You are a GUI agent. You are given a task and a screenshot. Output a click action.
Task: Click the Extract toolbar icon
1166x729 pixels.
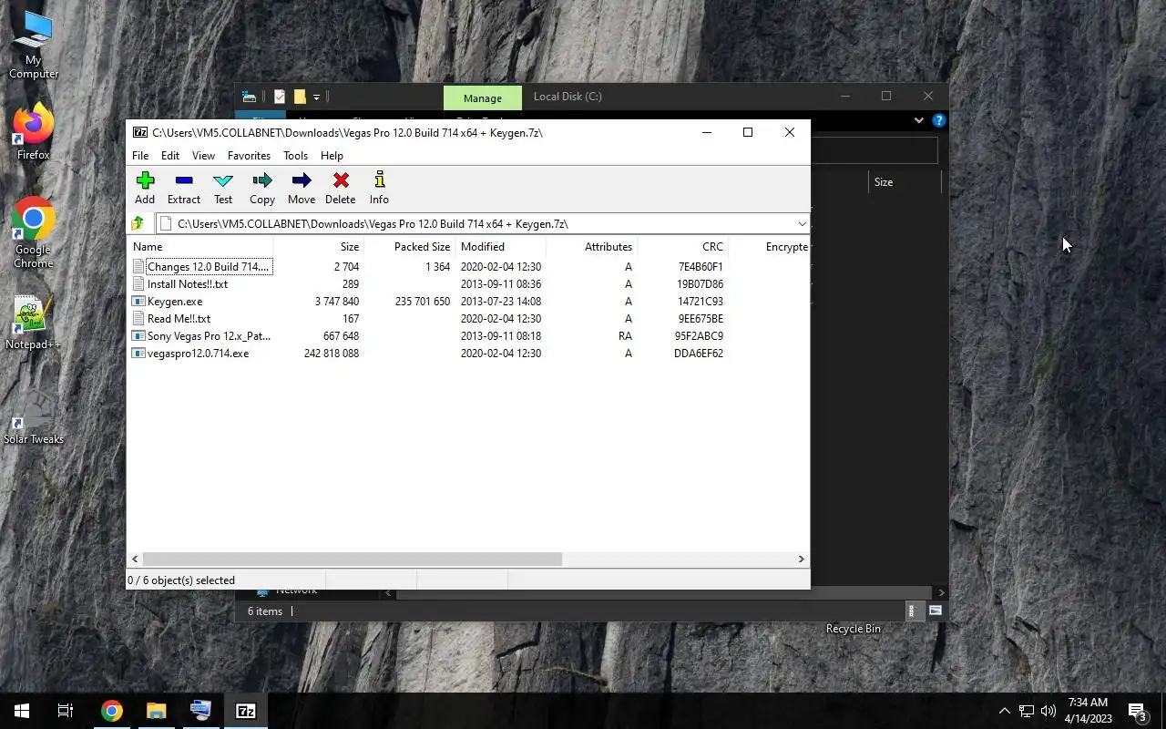pos(184,180)
